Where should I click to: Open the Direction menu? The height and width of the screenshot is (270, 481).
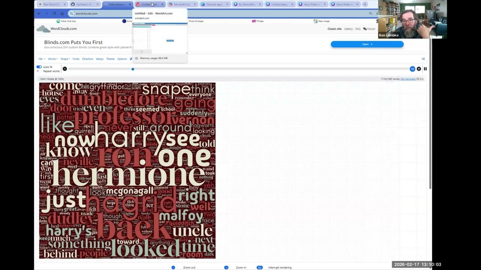(x=88, y=59)
